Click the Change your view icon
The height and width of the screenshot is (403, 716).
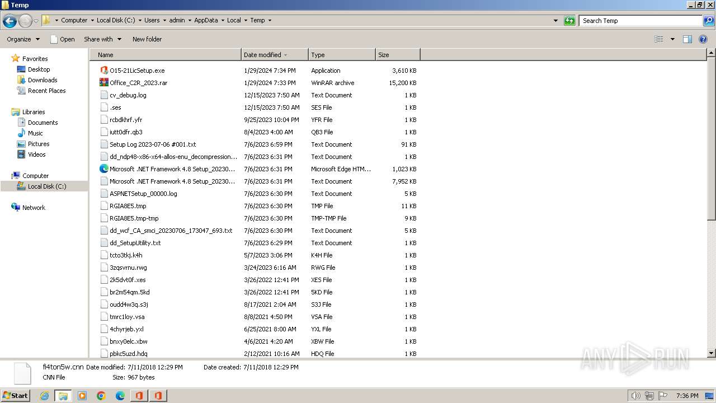click(659, 39)
